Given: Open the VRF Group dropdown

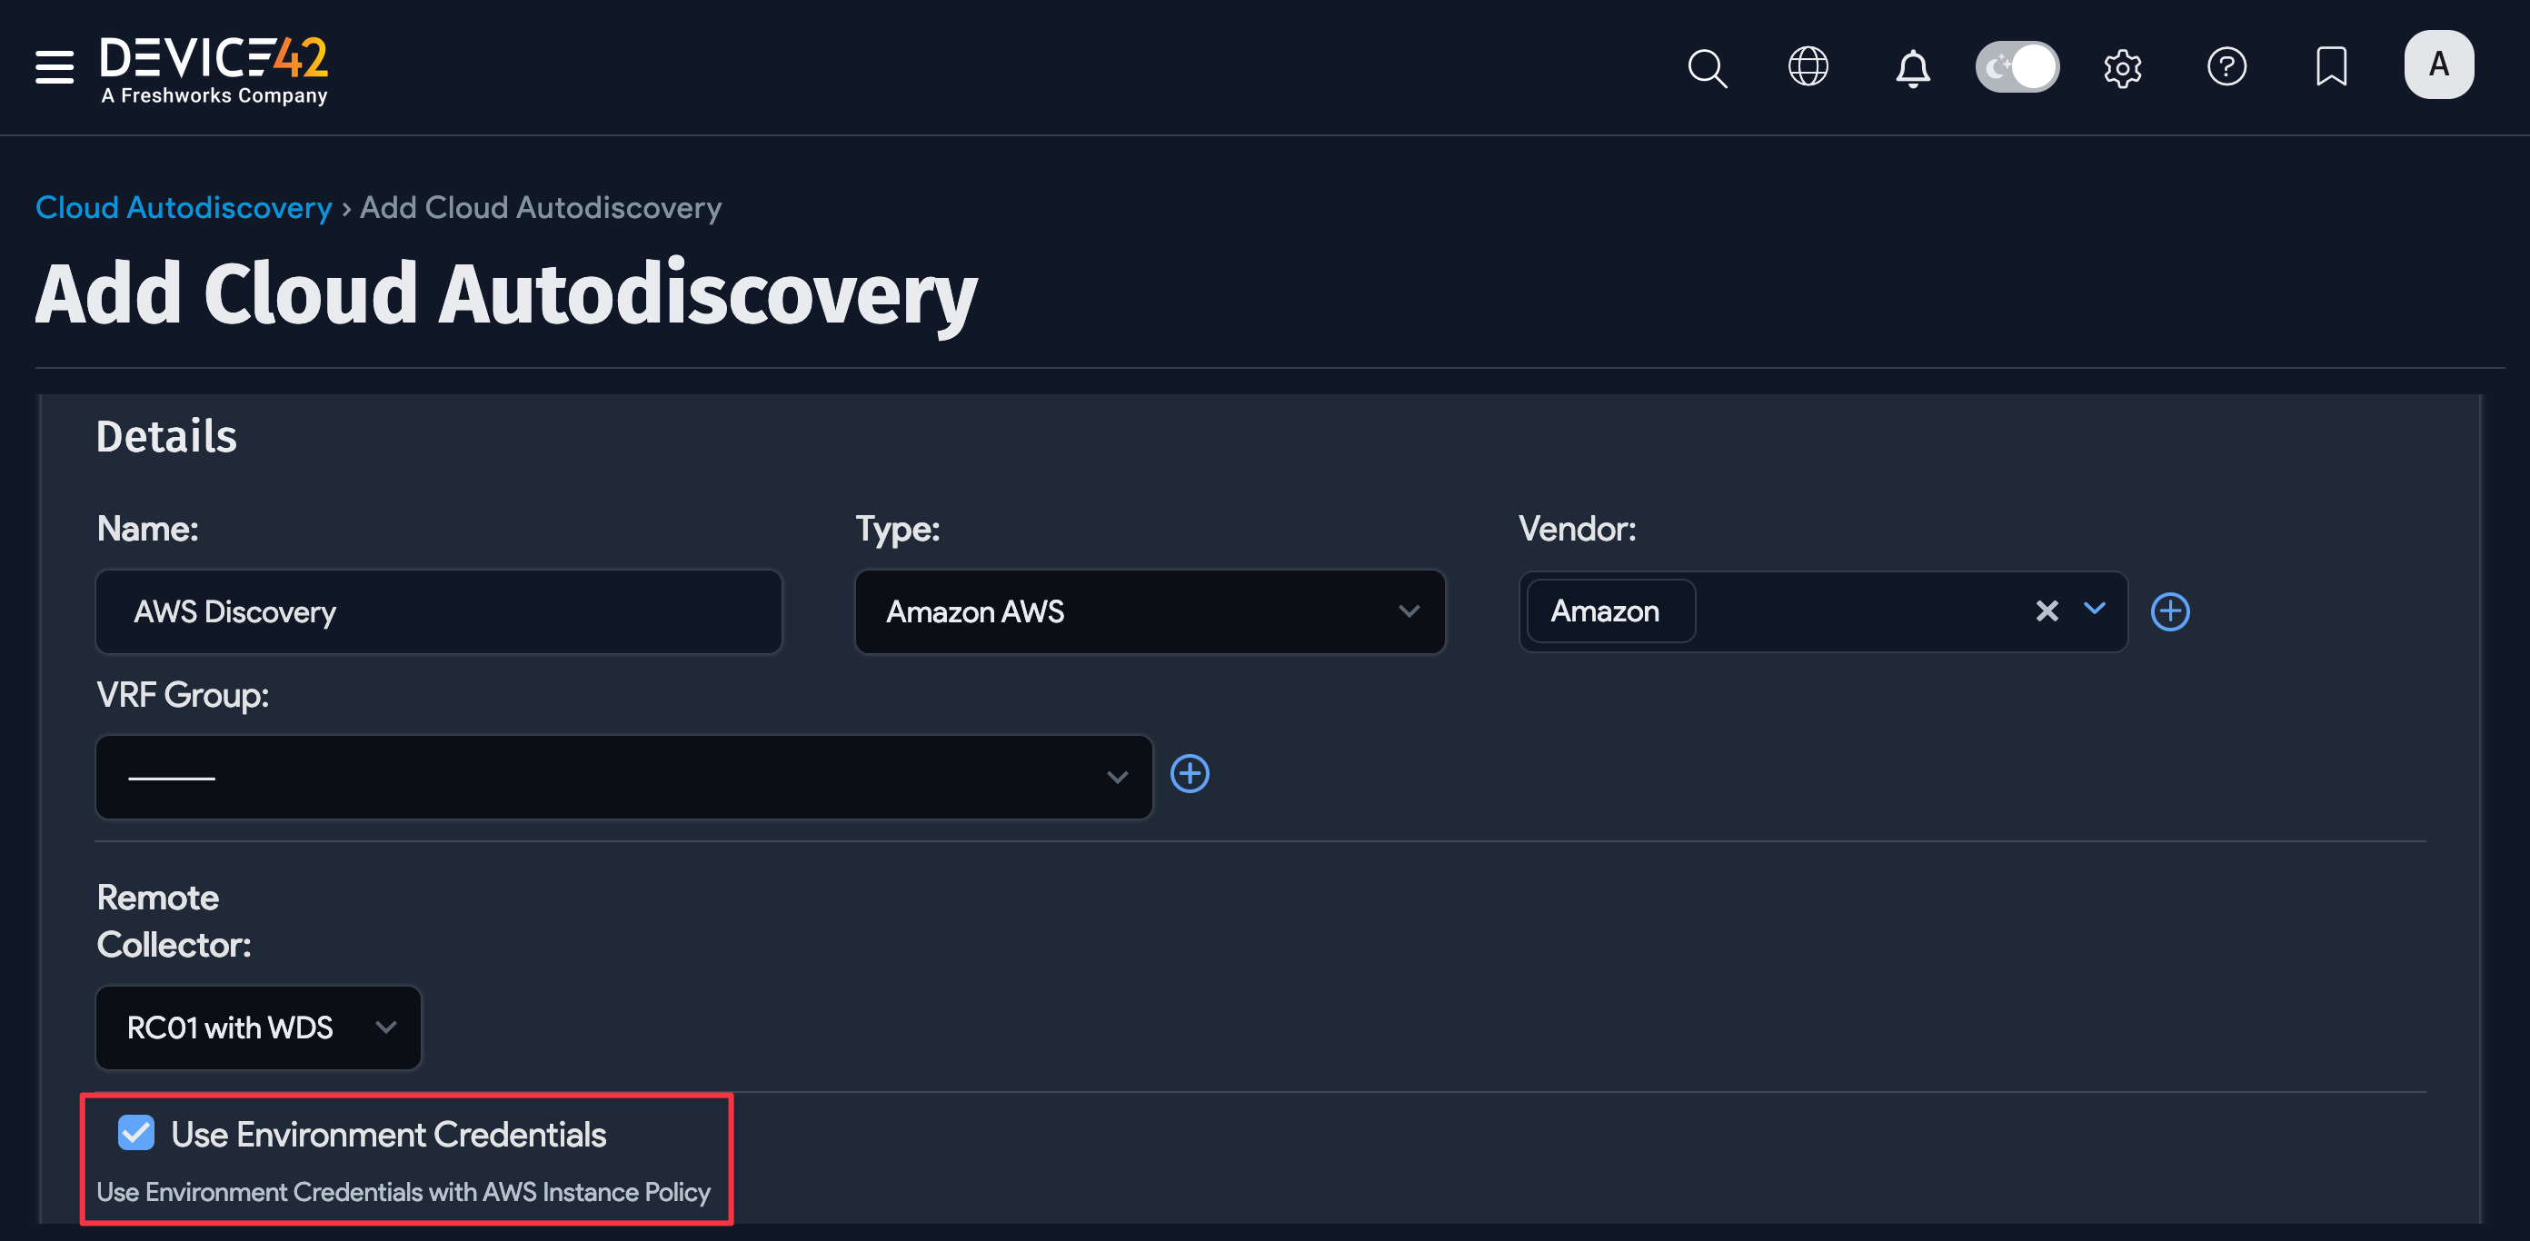Looking at the screenshot, I should 623,777.
